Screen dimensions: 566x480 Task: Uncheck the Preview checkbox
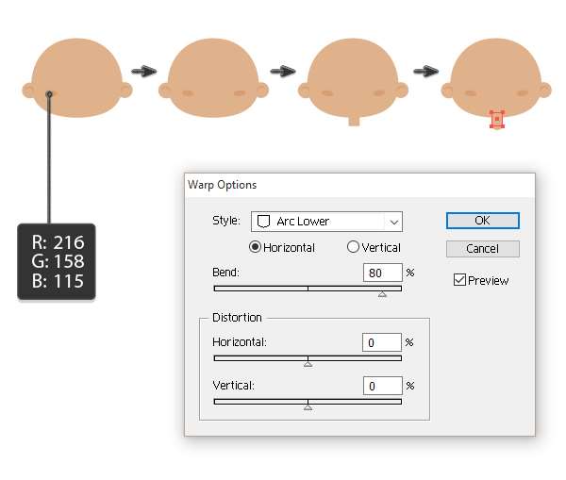coord(459,280)
